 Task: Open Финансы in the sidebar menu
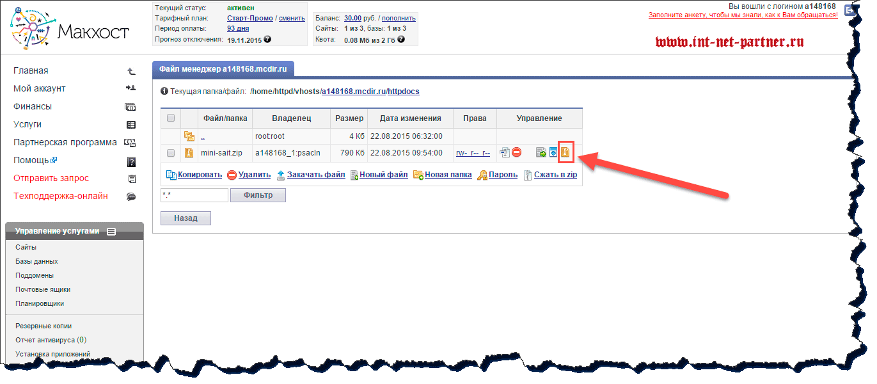[x=33, y=107]
